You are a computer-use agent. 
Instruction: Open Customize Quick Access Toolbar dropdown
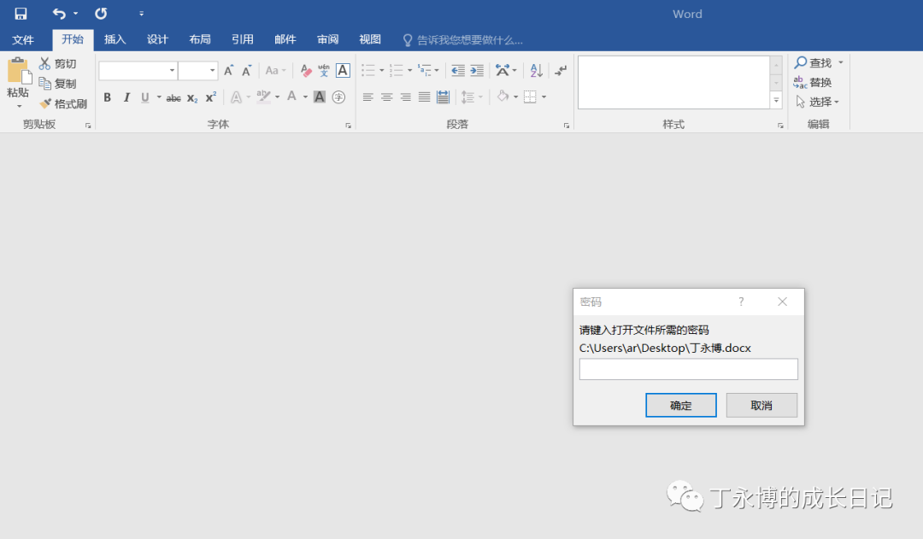pos(141,14)
